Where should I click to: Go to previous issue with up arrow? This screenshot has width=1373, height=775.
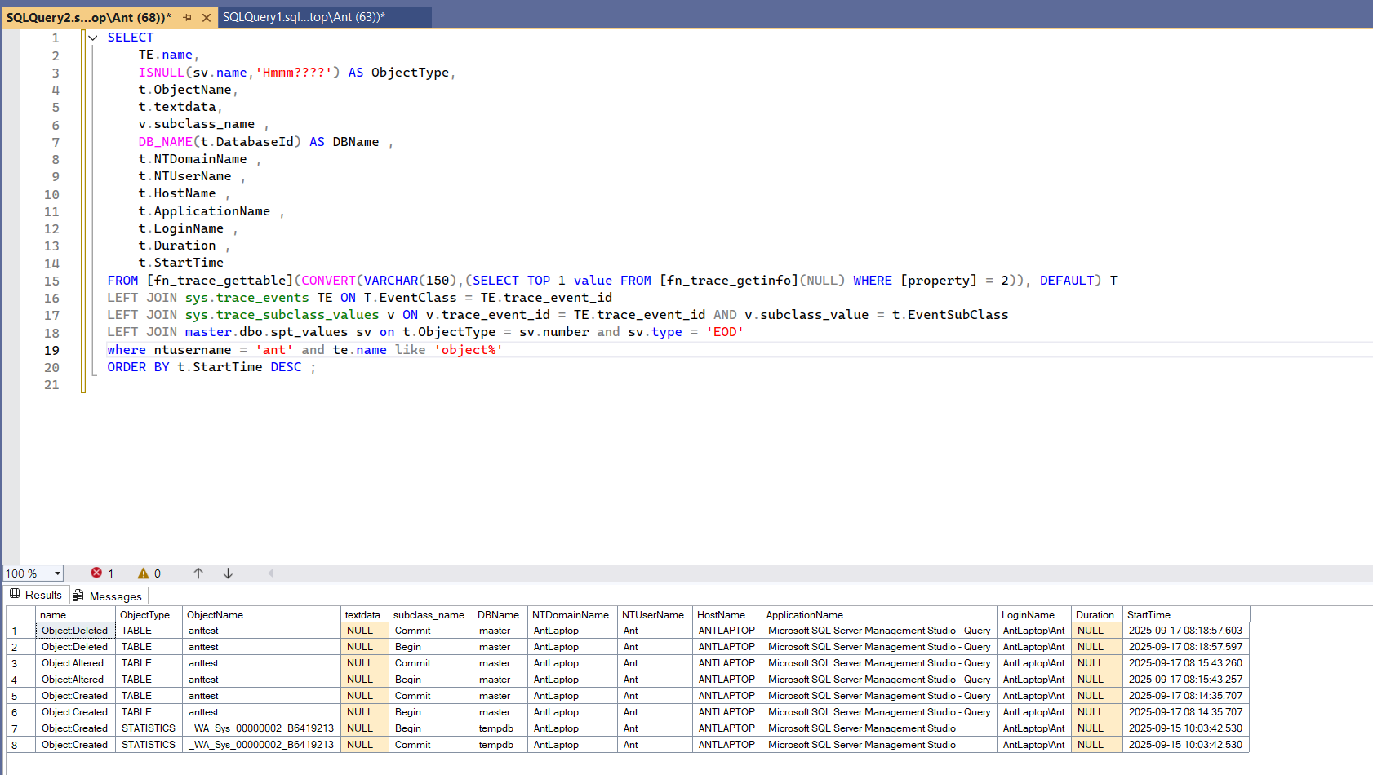pyautogui.click(x=198, y=573)
